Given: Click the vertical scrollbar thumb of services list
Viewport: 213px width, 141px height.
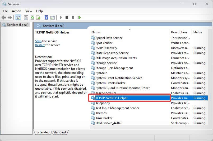Looking at the screenshot, I should [x=210, y=97].
